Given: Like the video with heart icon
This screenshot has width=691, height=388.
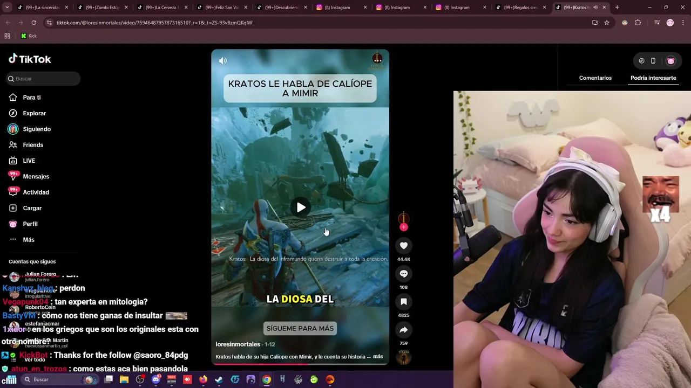Looking at the screenshot, I should tap(404, 246).
